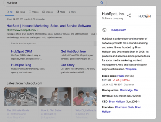Click the HubSpot, Inc. panel title

pyautogui.click(x=113, y=14)
